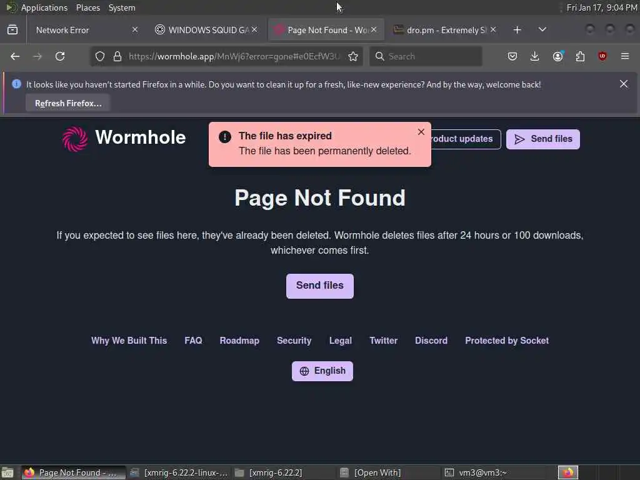Click the centered Send files button
640x480 pixels.
click(319, 286)
